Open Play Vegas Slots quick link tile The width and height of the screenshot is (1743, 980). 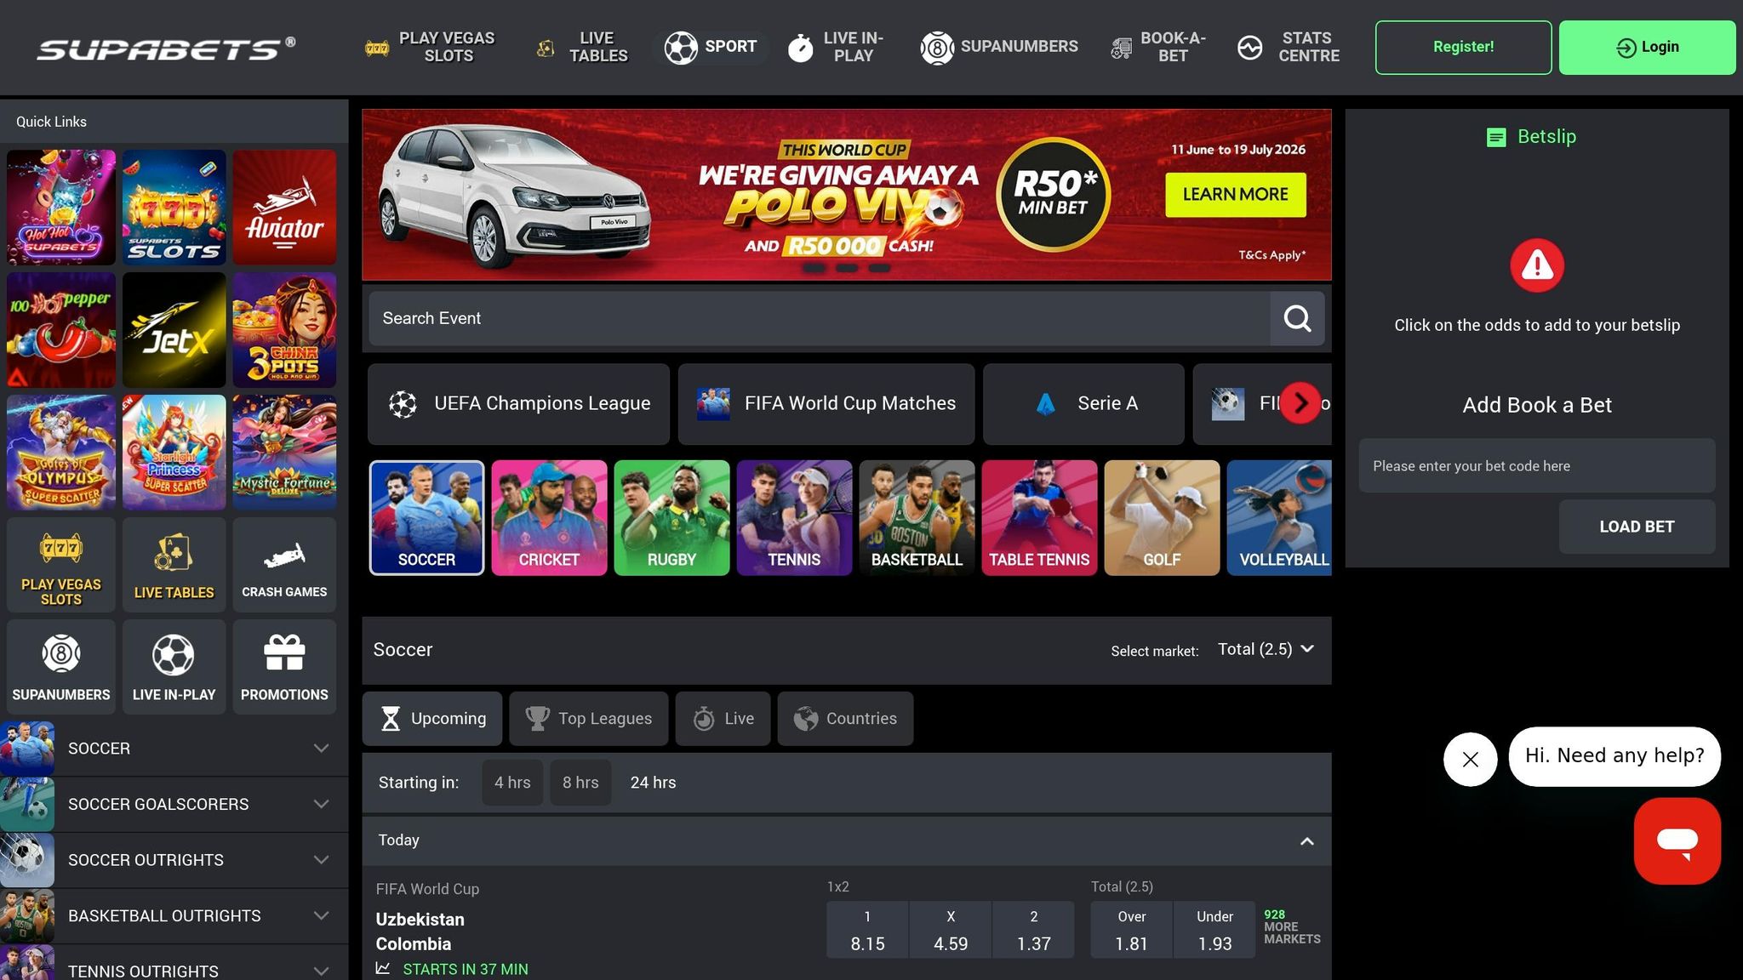(x=61, y=565)
